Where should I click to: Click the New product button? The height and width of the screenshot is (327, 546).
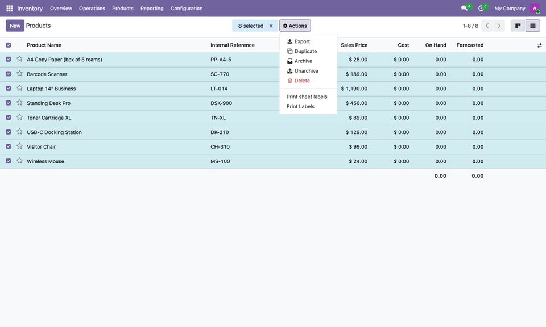(15, 26)
